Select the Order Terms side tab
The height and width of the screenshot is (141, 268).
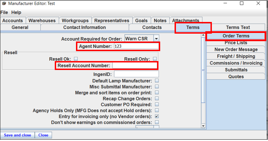point(236,36)
